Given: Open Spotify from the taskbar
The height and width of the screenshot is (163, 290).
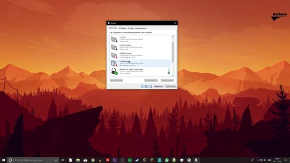Looking at the screenshot, I should tap(130, 160).
